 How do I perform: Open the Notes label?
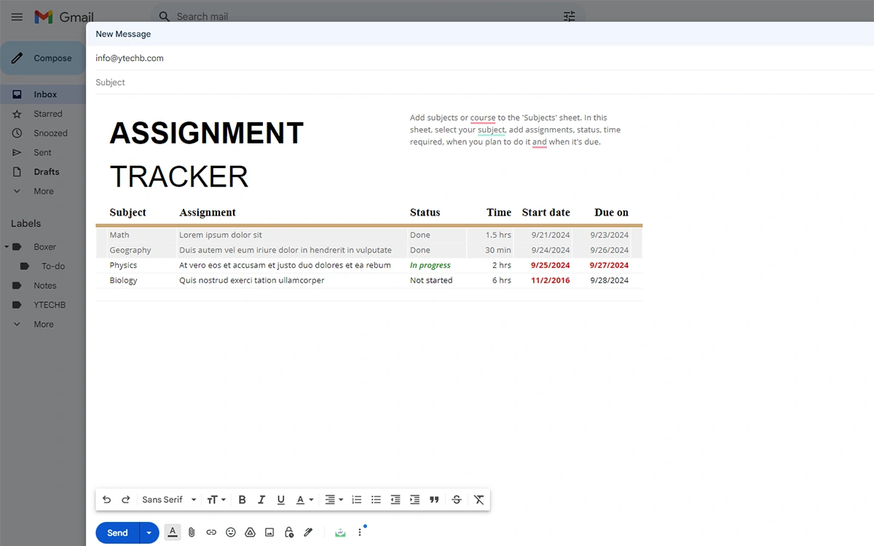pos(44,285)
